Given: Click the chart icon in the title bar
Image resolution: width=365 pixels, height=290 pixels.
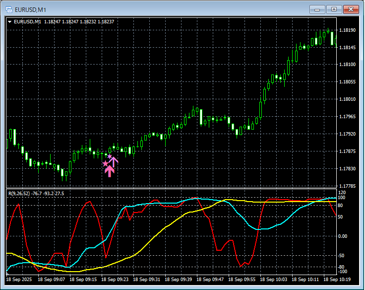Looking at the screenshot, I should click(x=8, y=9).
